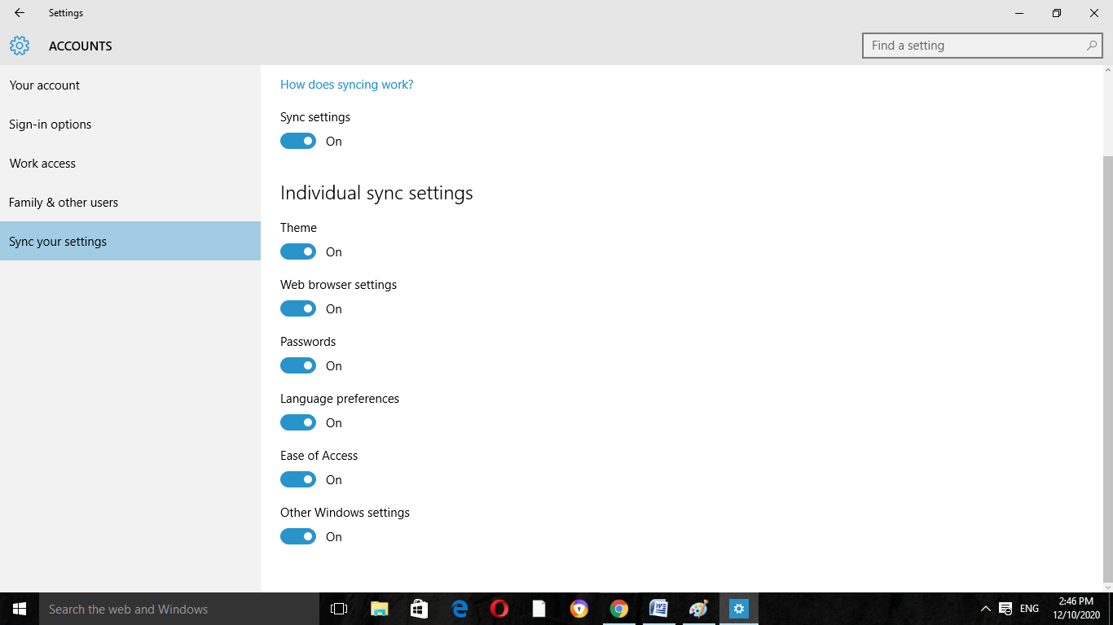Toggle Language preferences sync switch
1113x625 pixels.
(298, 422)
